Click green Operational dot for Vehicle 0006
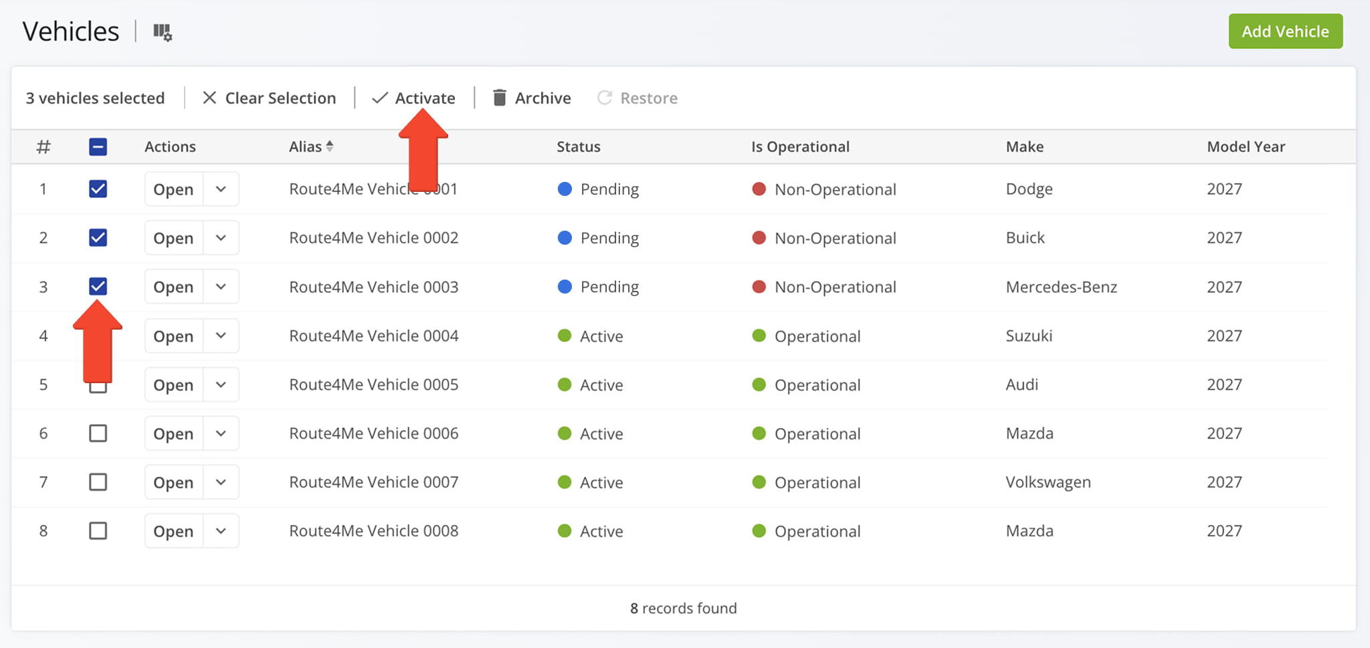The image size is (1370, 648). 759,433
